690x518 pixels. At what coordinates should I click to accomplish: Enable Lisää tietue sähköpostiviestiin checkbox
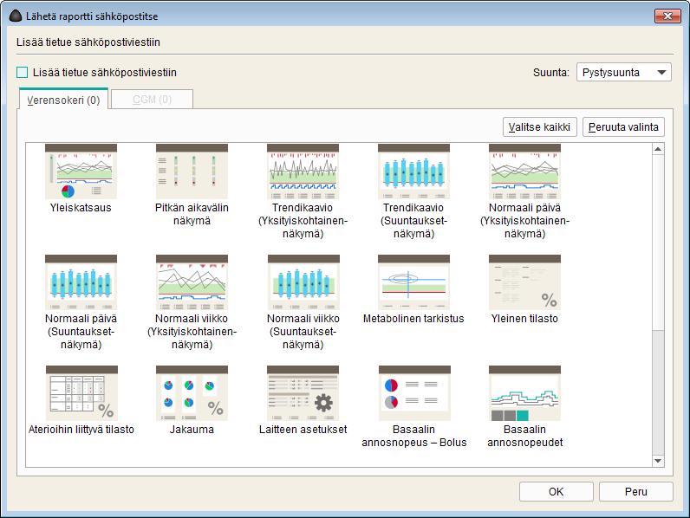22,73
